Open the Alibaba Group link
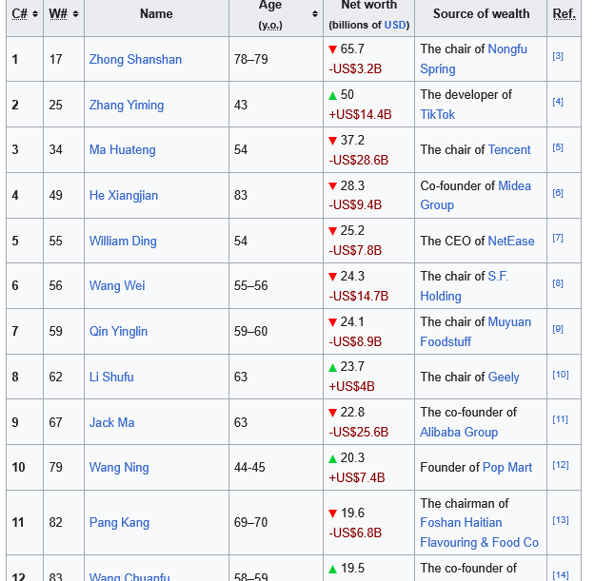This screenshot has height=581, width=595. click(x=459, y=433)
